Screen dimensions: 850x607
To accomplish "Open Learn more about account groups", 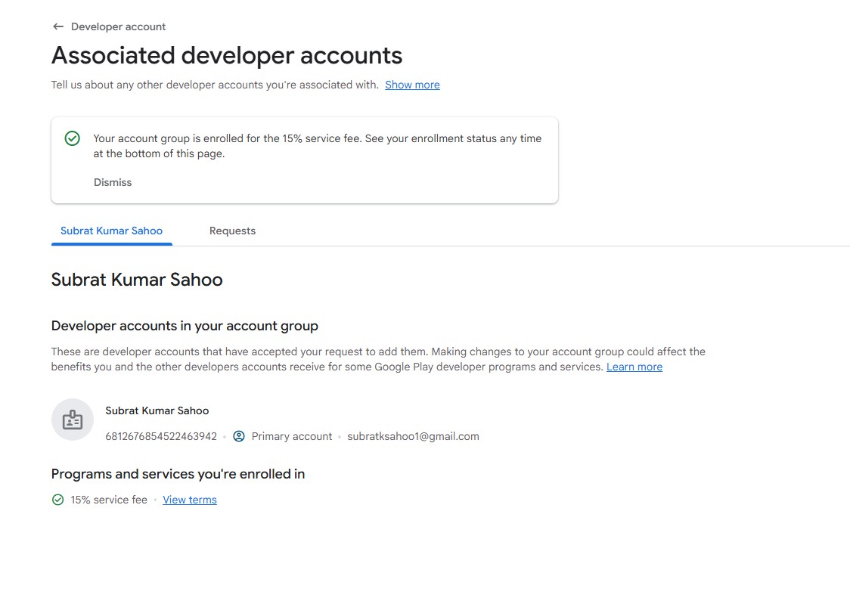I will [x=634, y=367].
